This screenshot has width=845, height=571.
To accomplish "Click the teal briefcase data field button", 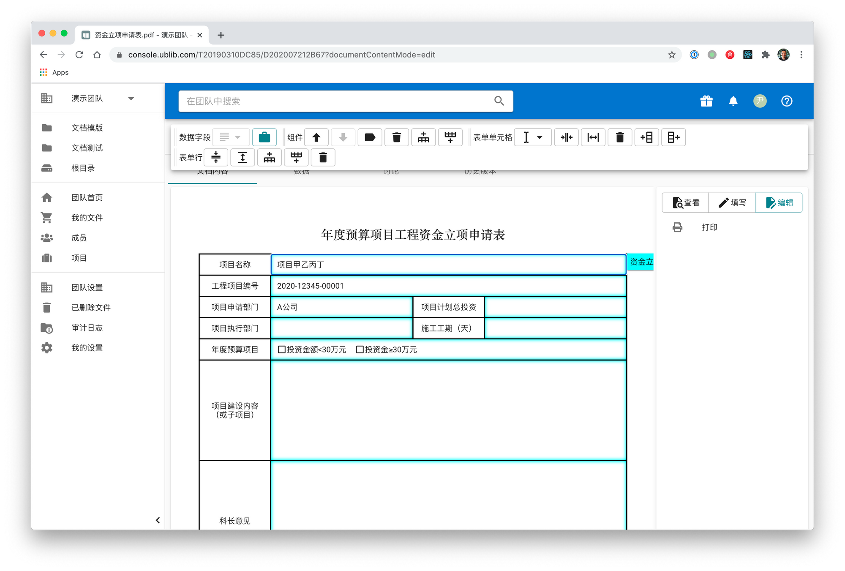I will click(264, 137).
